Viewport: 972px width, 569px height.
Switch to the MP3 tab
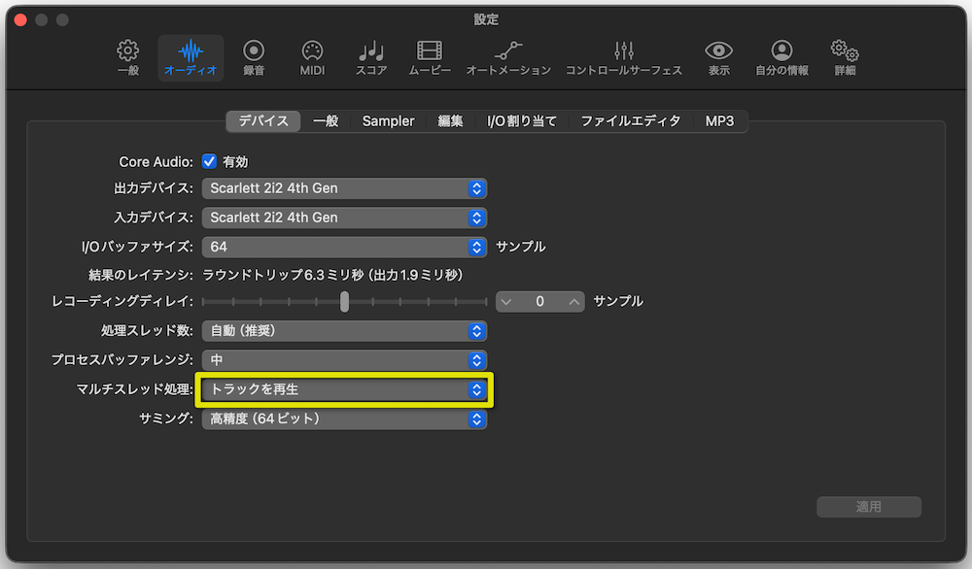click(x=719, y=120)
